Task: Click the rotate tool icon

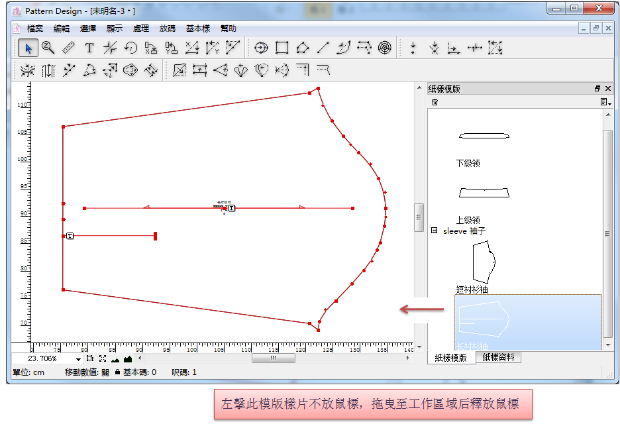Action: pyautogui.click(x=130, y=48)
